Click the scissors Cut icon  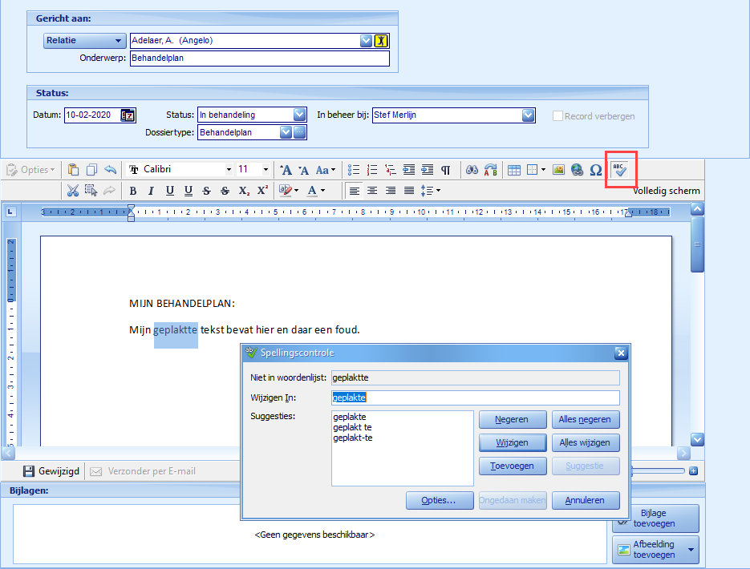(x=73, y=191)
